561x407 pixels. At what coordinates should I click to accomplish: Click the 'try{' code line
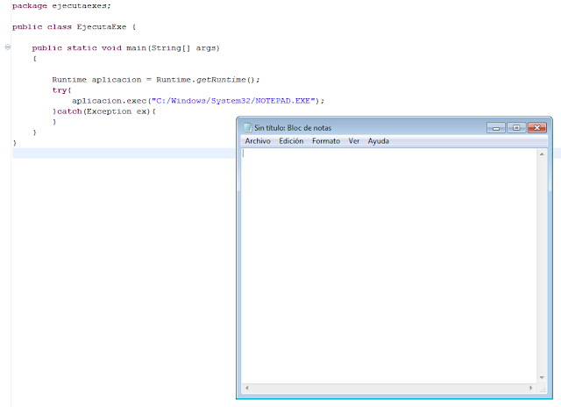pos(61,90)
